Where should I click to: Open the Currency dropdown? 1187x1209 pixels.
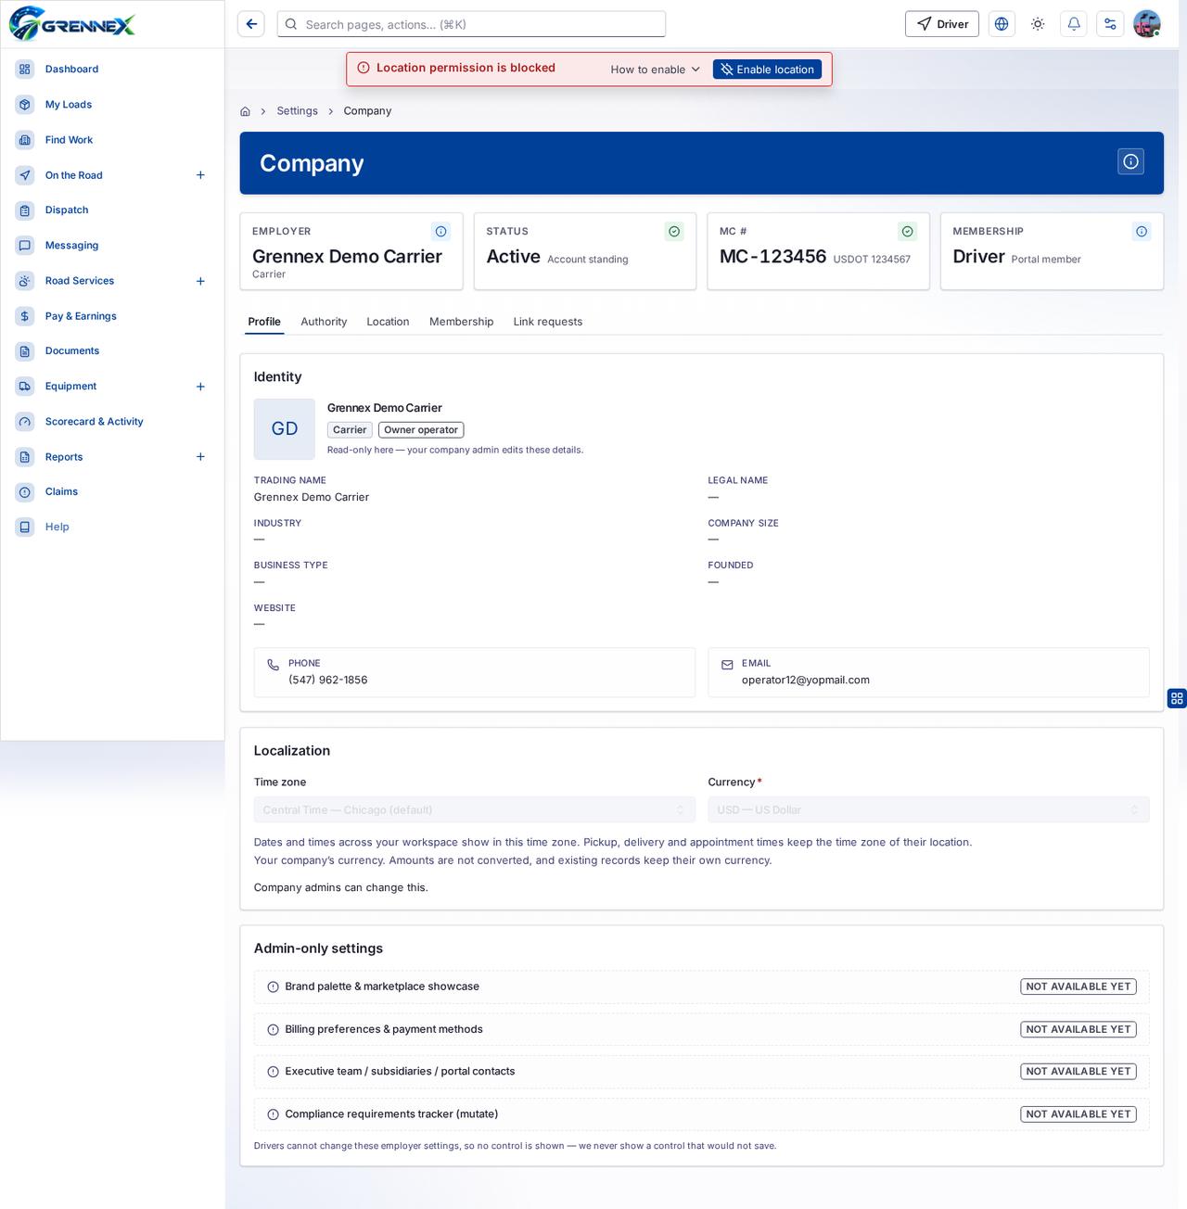(x=928, y=809)
